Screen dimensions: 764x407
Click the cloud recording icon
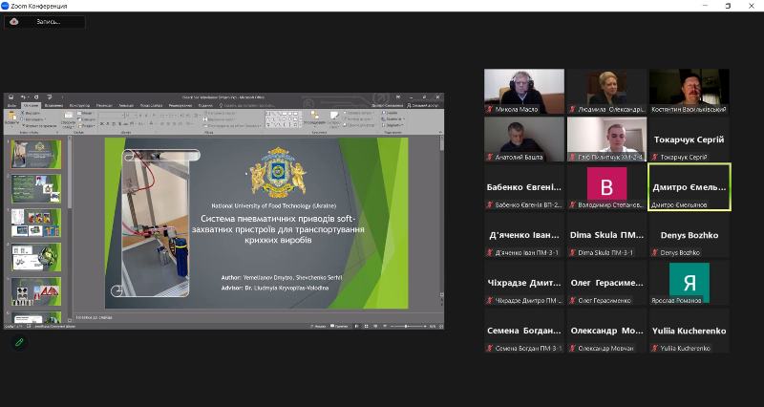coord(13,21)
